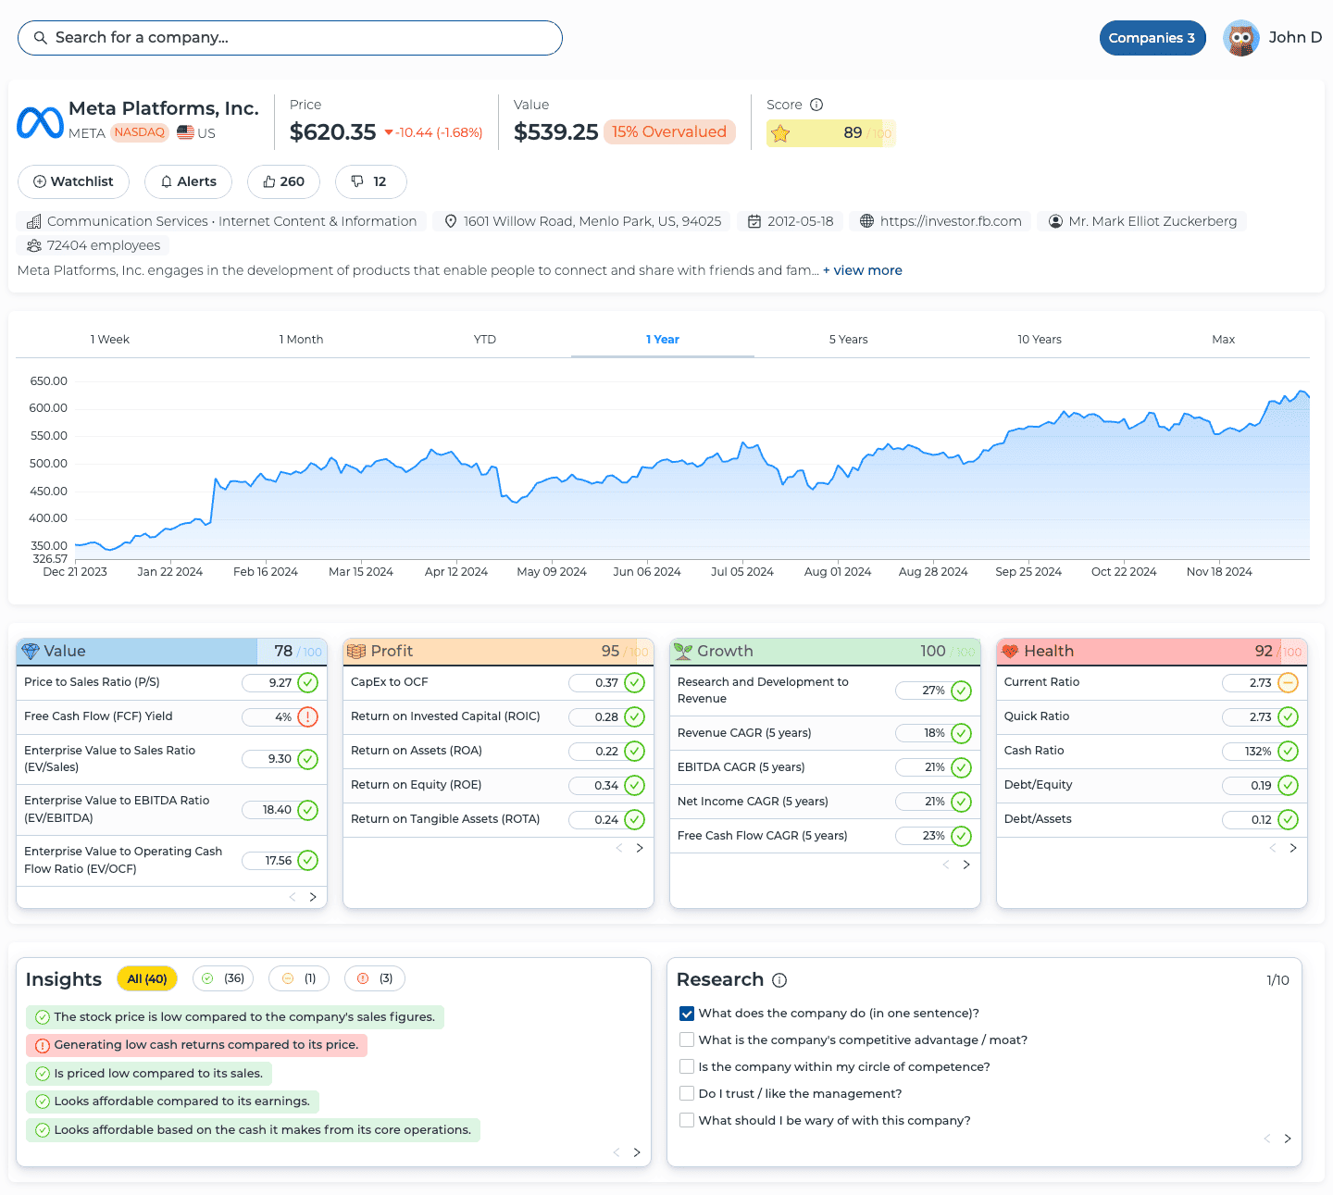The width and height of the screenshot is (1333, 1195).
Task: Switch chart to 5 Years tab
Action: (x=849, y=340)
